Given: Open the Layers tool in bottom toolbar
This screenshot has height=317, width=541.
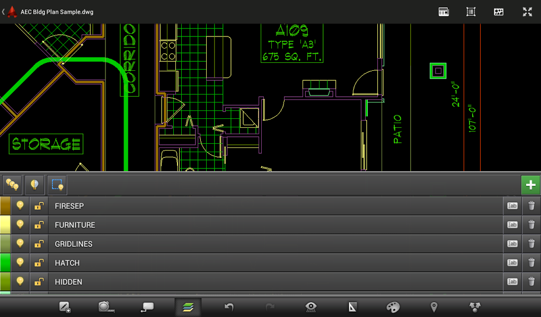Looking at the screenshot, I should (x=188, y=306).
